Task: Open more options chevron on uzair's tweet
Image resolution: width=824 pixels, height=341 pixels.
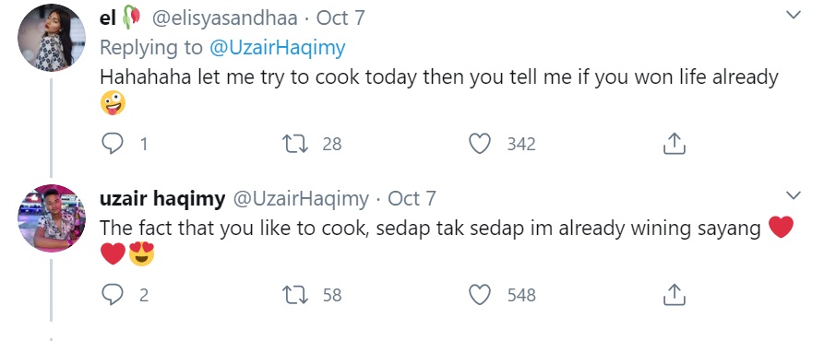Action: [793, 195]
